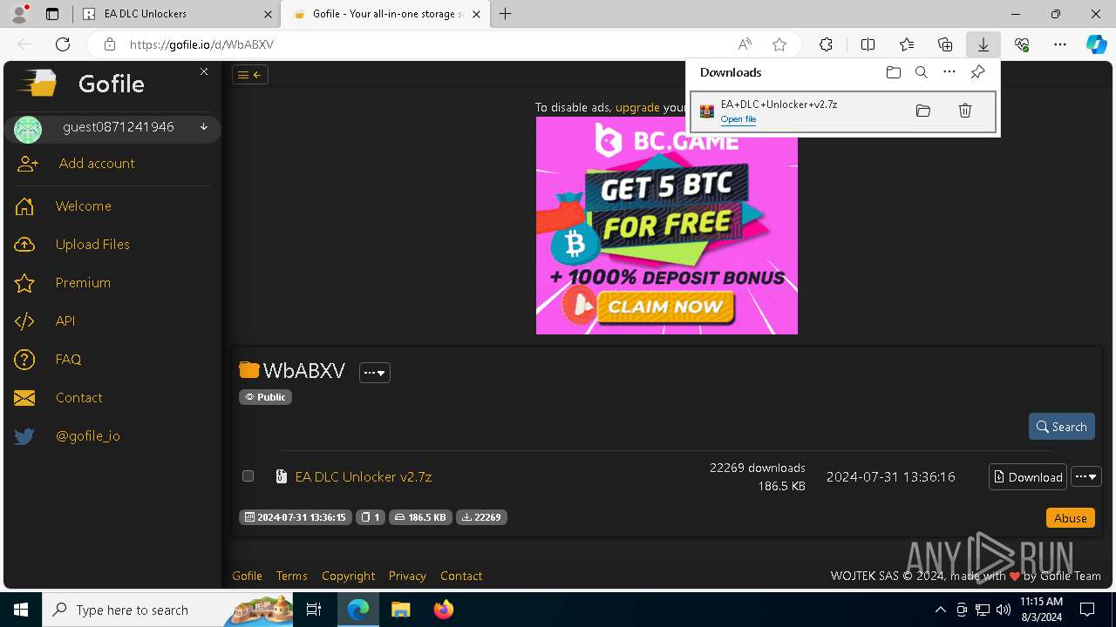Open Browser essentials icon
The image size is (1116, 627).
pyautogui.click(x=1022, y=44)
